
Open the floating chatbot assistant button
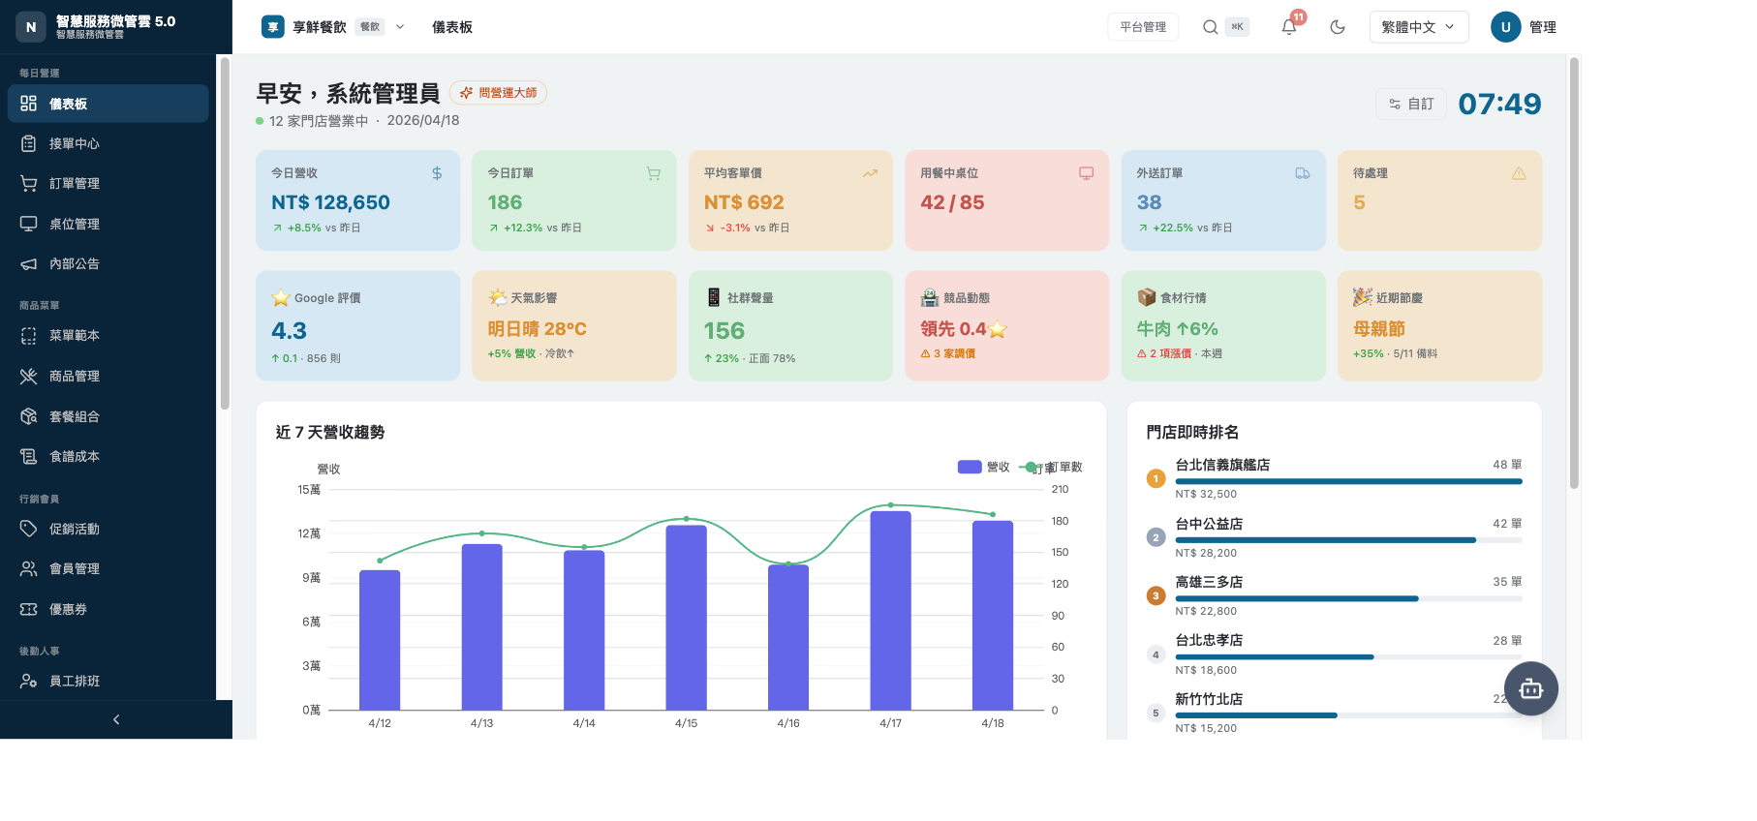[1531, 688]
